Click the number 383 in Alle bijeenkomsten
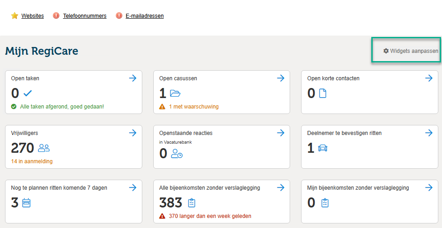The width and height of the screenshot is (442, 228). click(171, 202)
